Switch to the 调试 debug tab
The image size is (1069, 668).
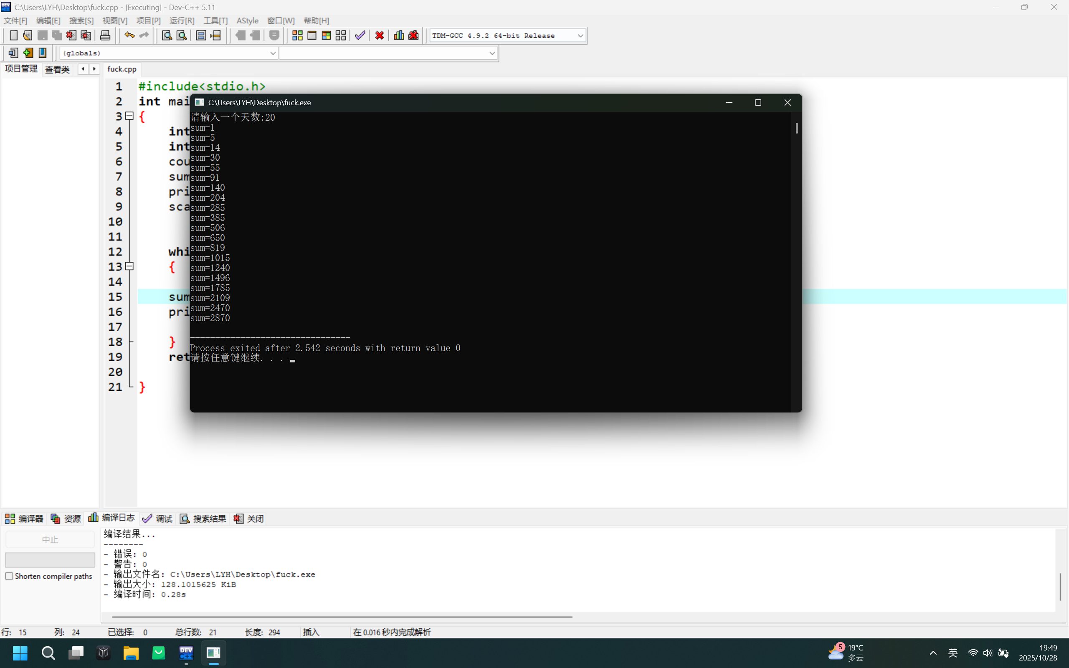(158, 519)
